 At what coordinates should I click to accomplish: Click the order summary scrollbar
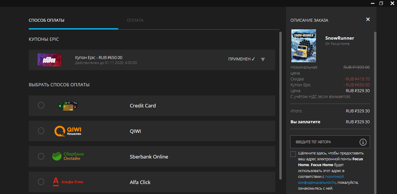(x=375, y=112)
